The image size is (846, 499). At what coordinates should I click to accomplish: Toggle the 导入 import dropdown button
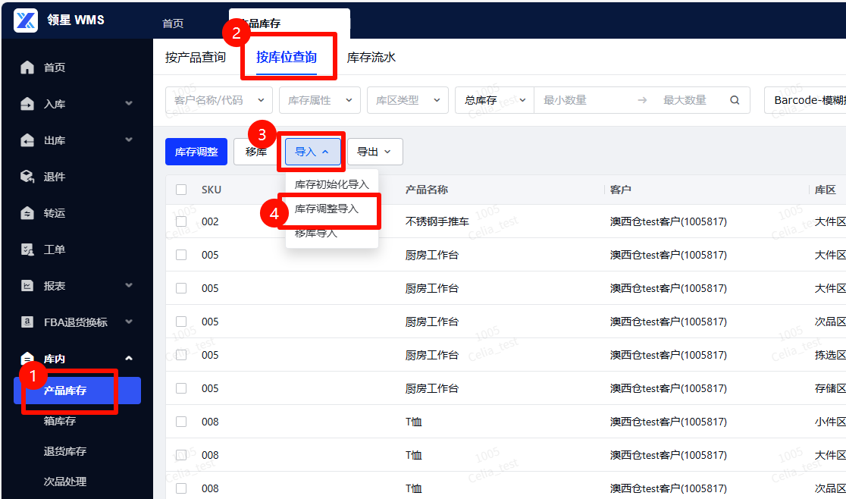pos(313,152)
